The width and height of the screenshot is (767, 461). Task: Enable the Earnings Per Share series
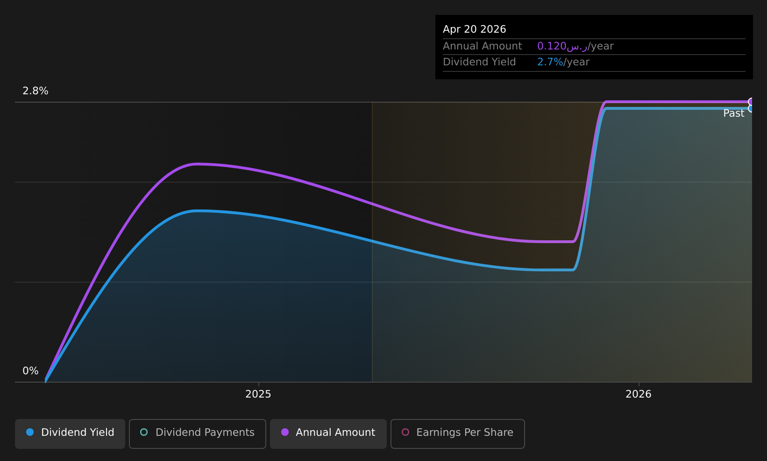coord(458,433)
